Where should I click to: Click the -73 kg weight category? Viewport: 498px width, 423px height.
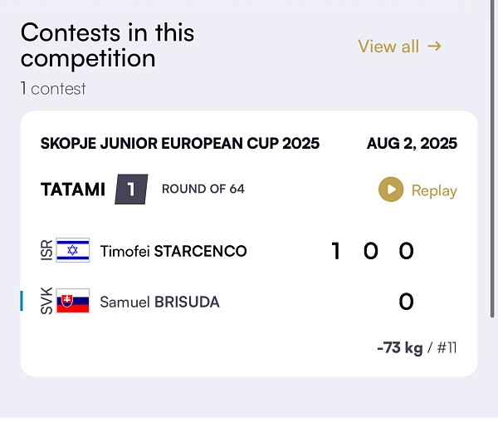[400, 348]
